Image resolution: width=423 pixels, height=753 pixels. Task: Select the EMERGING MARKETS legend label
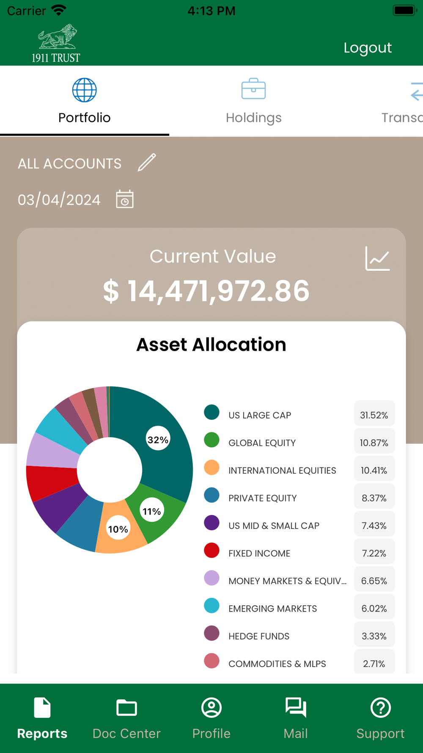coord(272,609)
